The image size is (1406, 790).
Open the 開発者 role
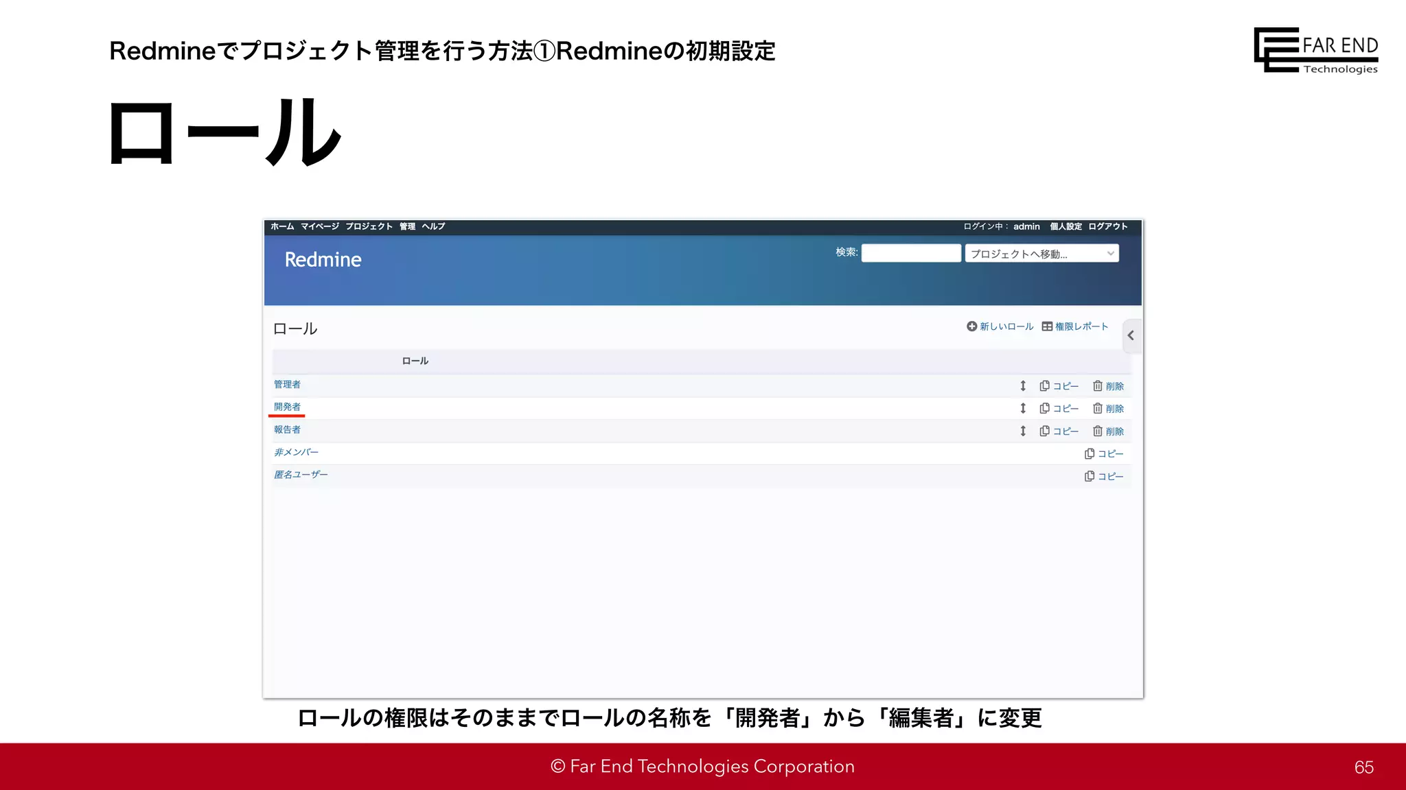click(x=287, y=407)
